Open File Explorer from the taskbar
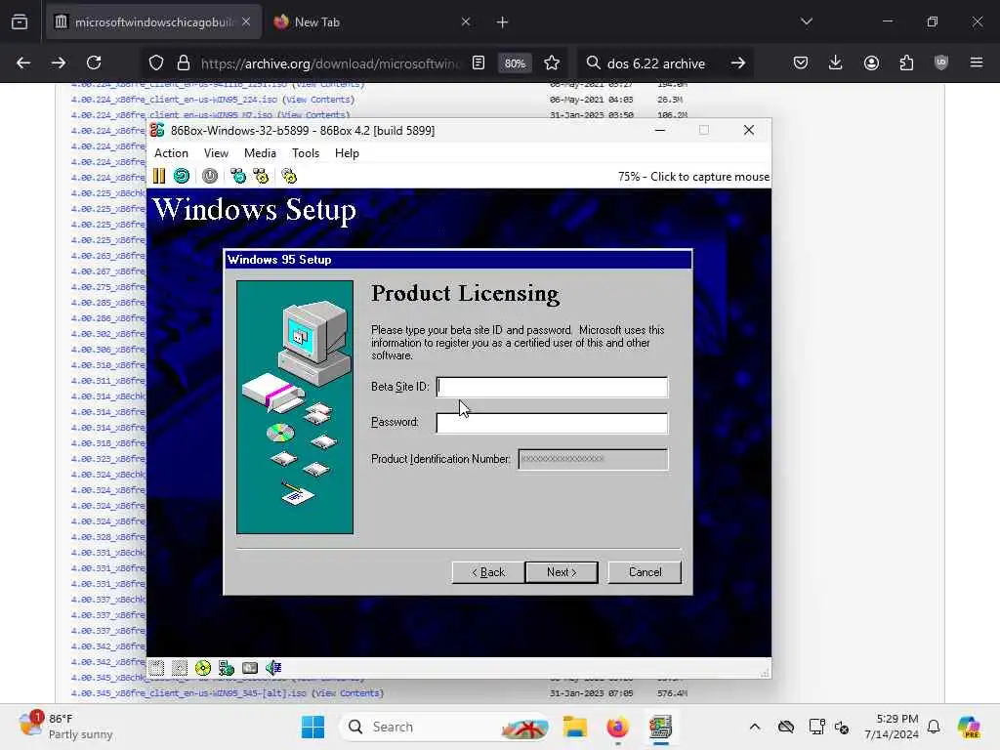The height and width of the screenshot is (750, 1000). point(574,727)
